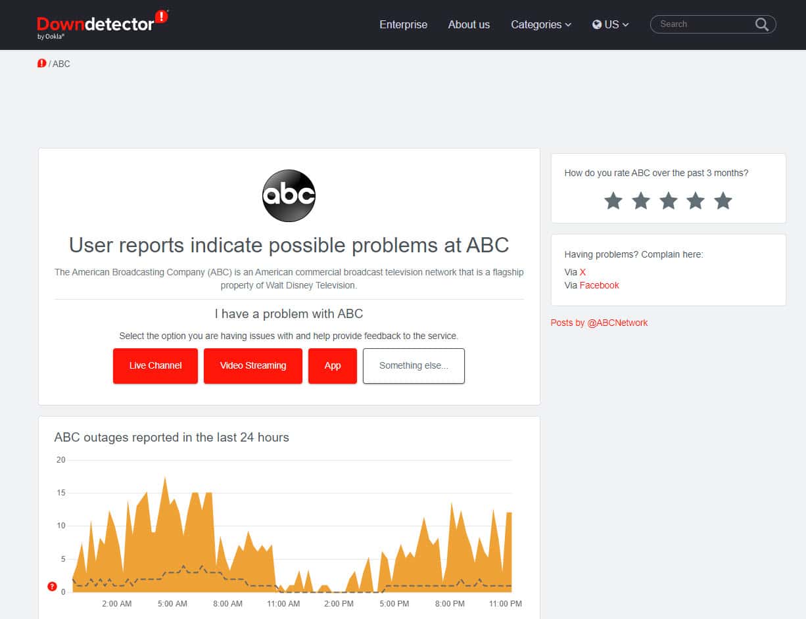Viewport: 806px width, 619px height.
Task: Choose the Something else option
Action: [x=414, y=365]
